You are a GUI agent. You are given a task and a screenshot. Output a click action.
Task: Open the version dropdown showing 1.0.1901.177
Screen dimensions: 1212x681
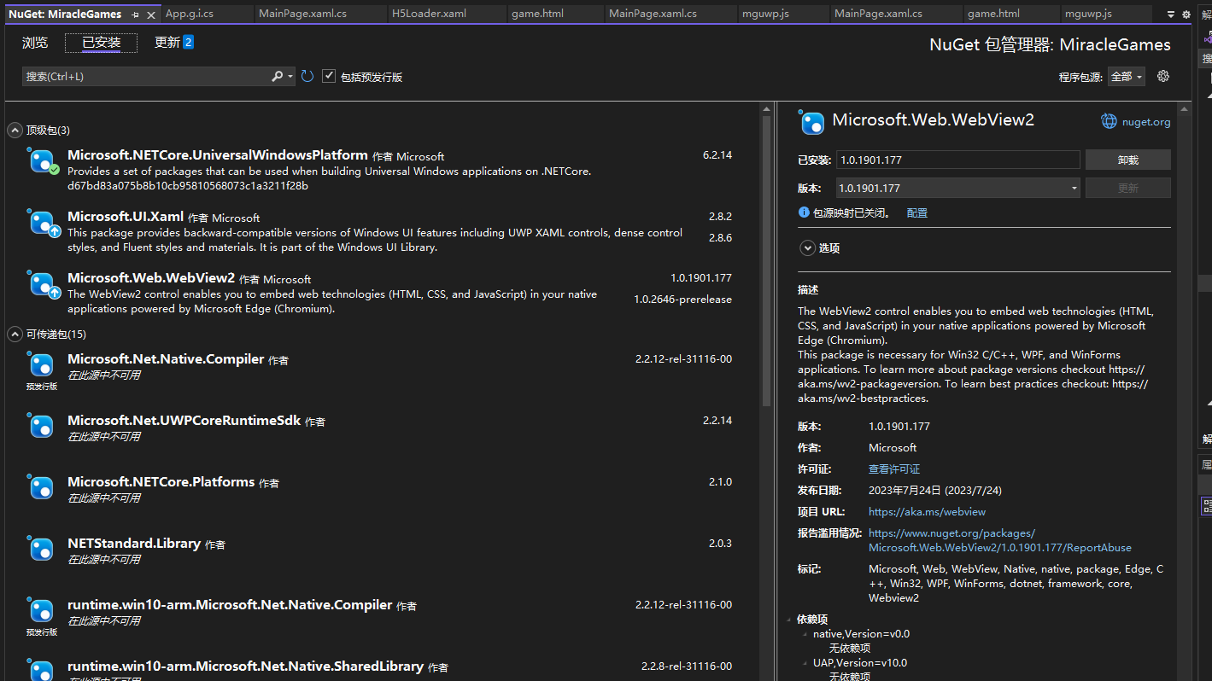(x=957, y=188)
